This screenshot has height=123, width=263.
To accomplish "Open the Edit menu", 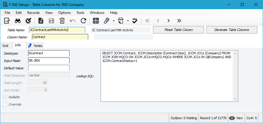I will coord(19,13).
